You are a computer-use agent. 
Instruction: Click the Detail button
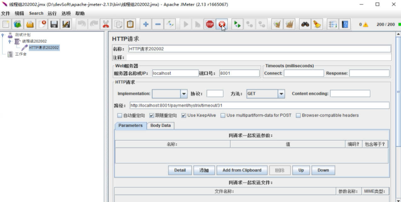(x=180, y=170)
